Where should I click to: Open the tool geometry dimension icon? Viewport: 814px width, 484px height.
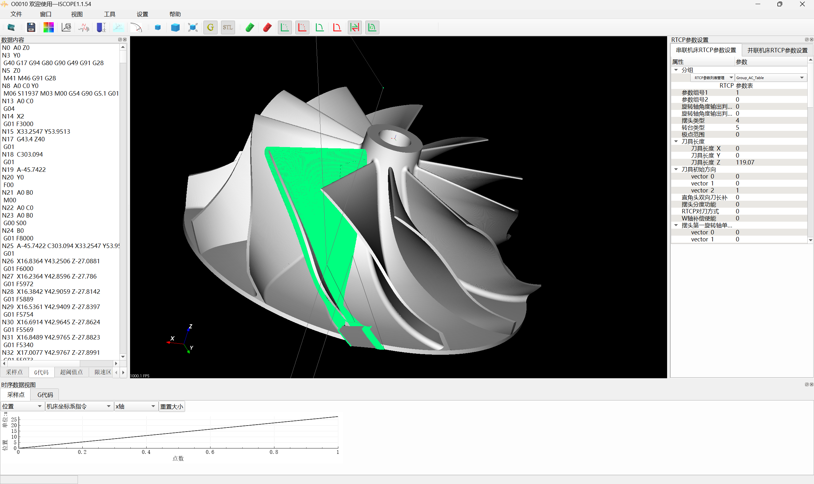pos(101,27)
